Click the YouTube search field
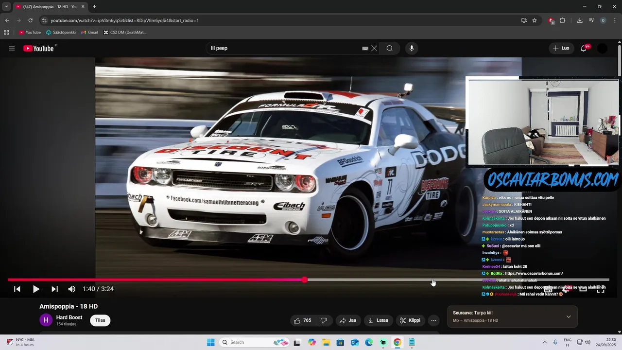Image resolution: width=622 pixels, height=350 pixels. pos(285,48)
